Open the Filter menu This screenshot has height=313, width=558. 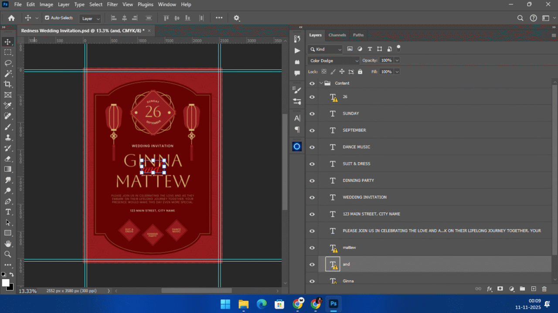[x=112, y=4]
